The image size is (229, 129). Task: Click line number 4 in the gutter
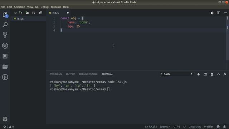[54, 30]
